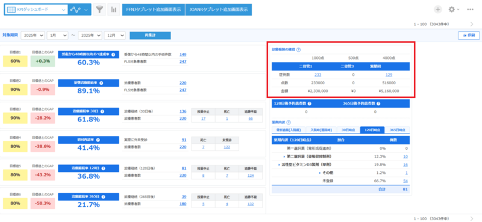Screen dimensions: 482x222
Task: Open the 122 未受診 link
Action: [227, 147]
